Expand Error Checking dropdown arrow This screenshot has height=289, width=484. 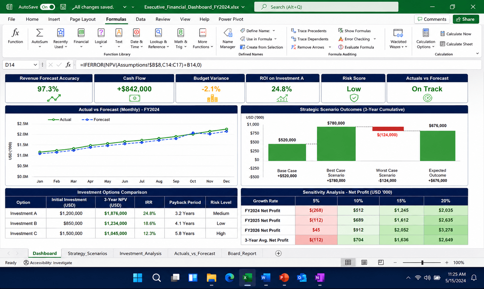375,39
